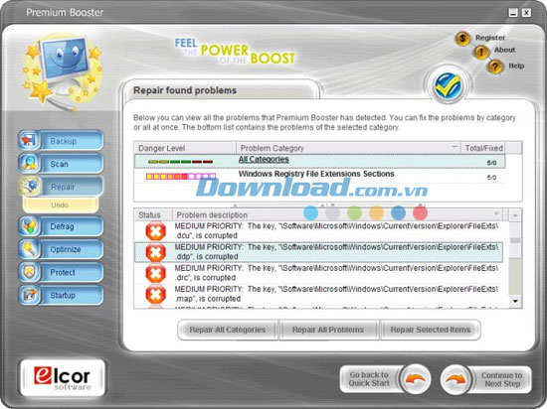The image size is (547, 409).
Task: Click Continue to Next Step arrow
Action: coord(456,379)
